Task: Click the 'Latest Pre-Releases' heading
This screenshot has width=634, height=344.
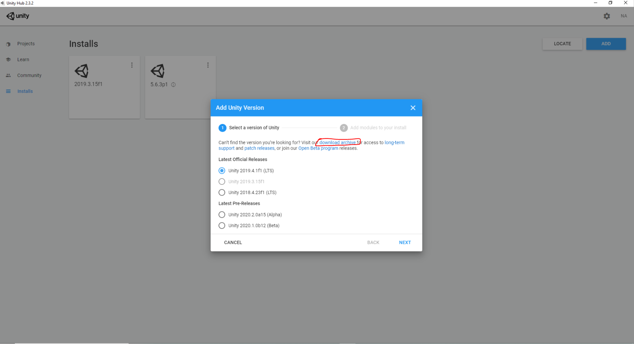Action: (239, 203)
